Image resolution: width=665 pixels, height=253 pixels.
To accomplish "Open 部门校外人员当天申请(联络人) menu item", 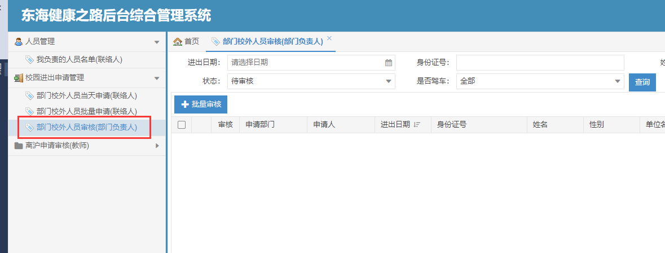I will point(86,96).
